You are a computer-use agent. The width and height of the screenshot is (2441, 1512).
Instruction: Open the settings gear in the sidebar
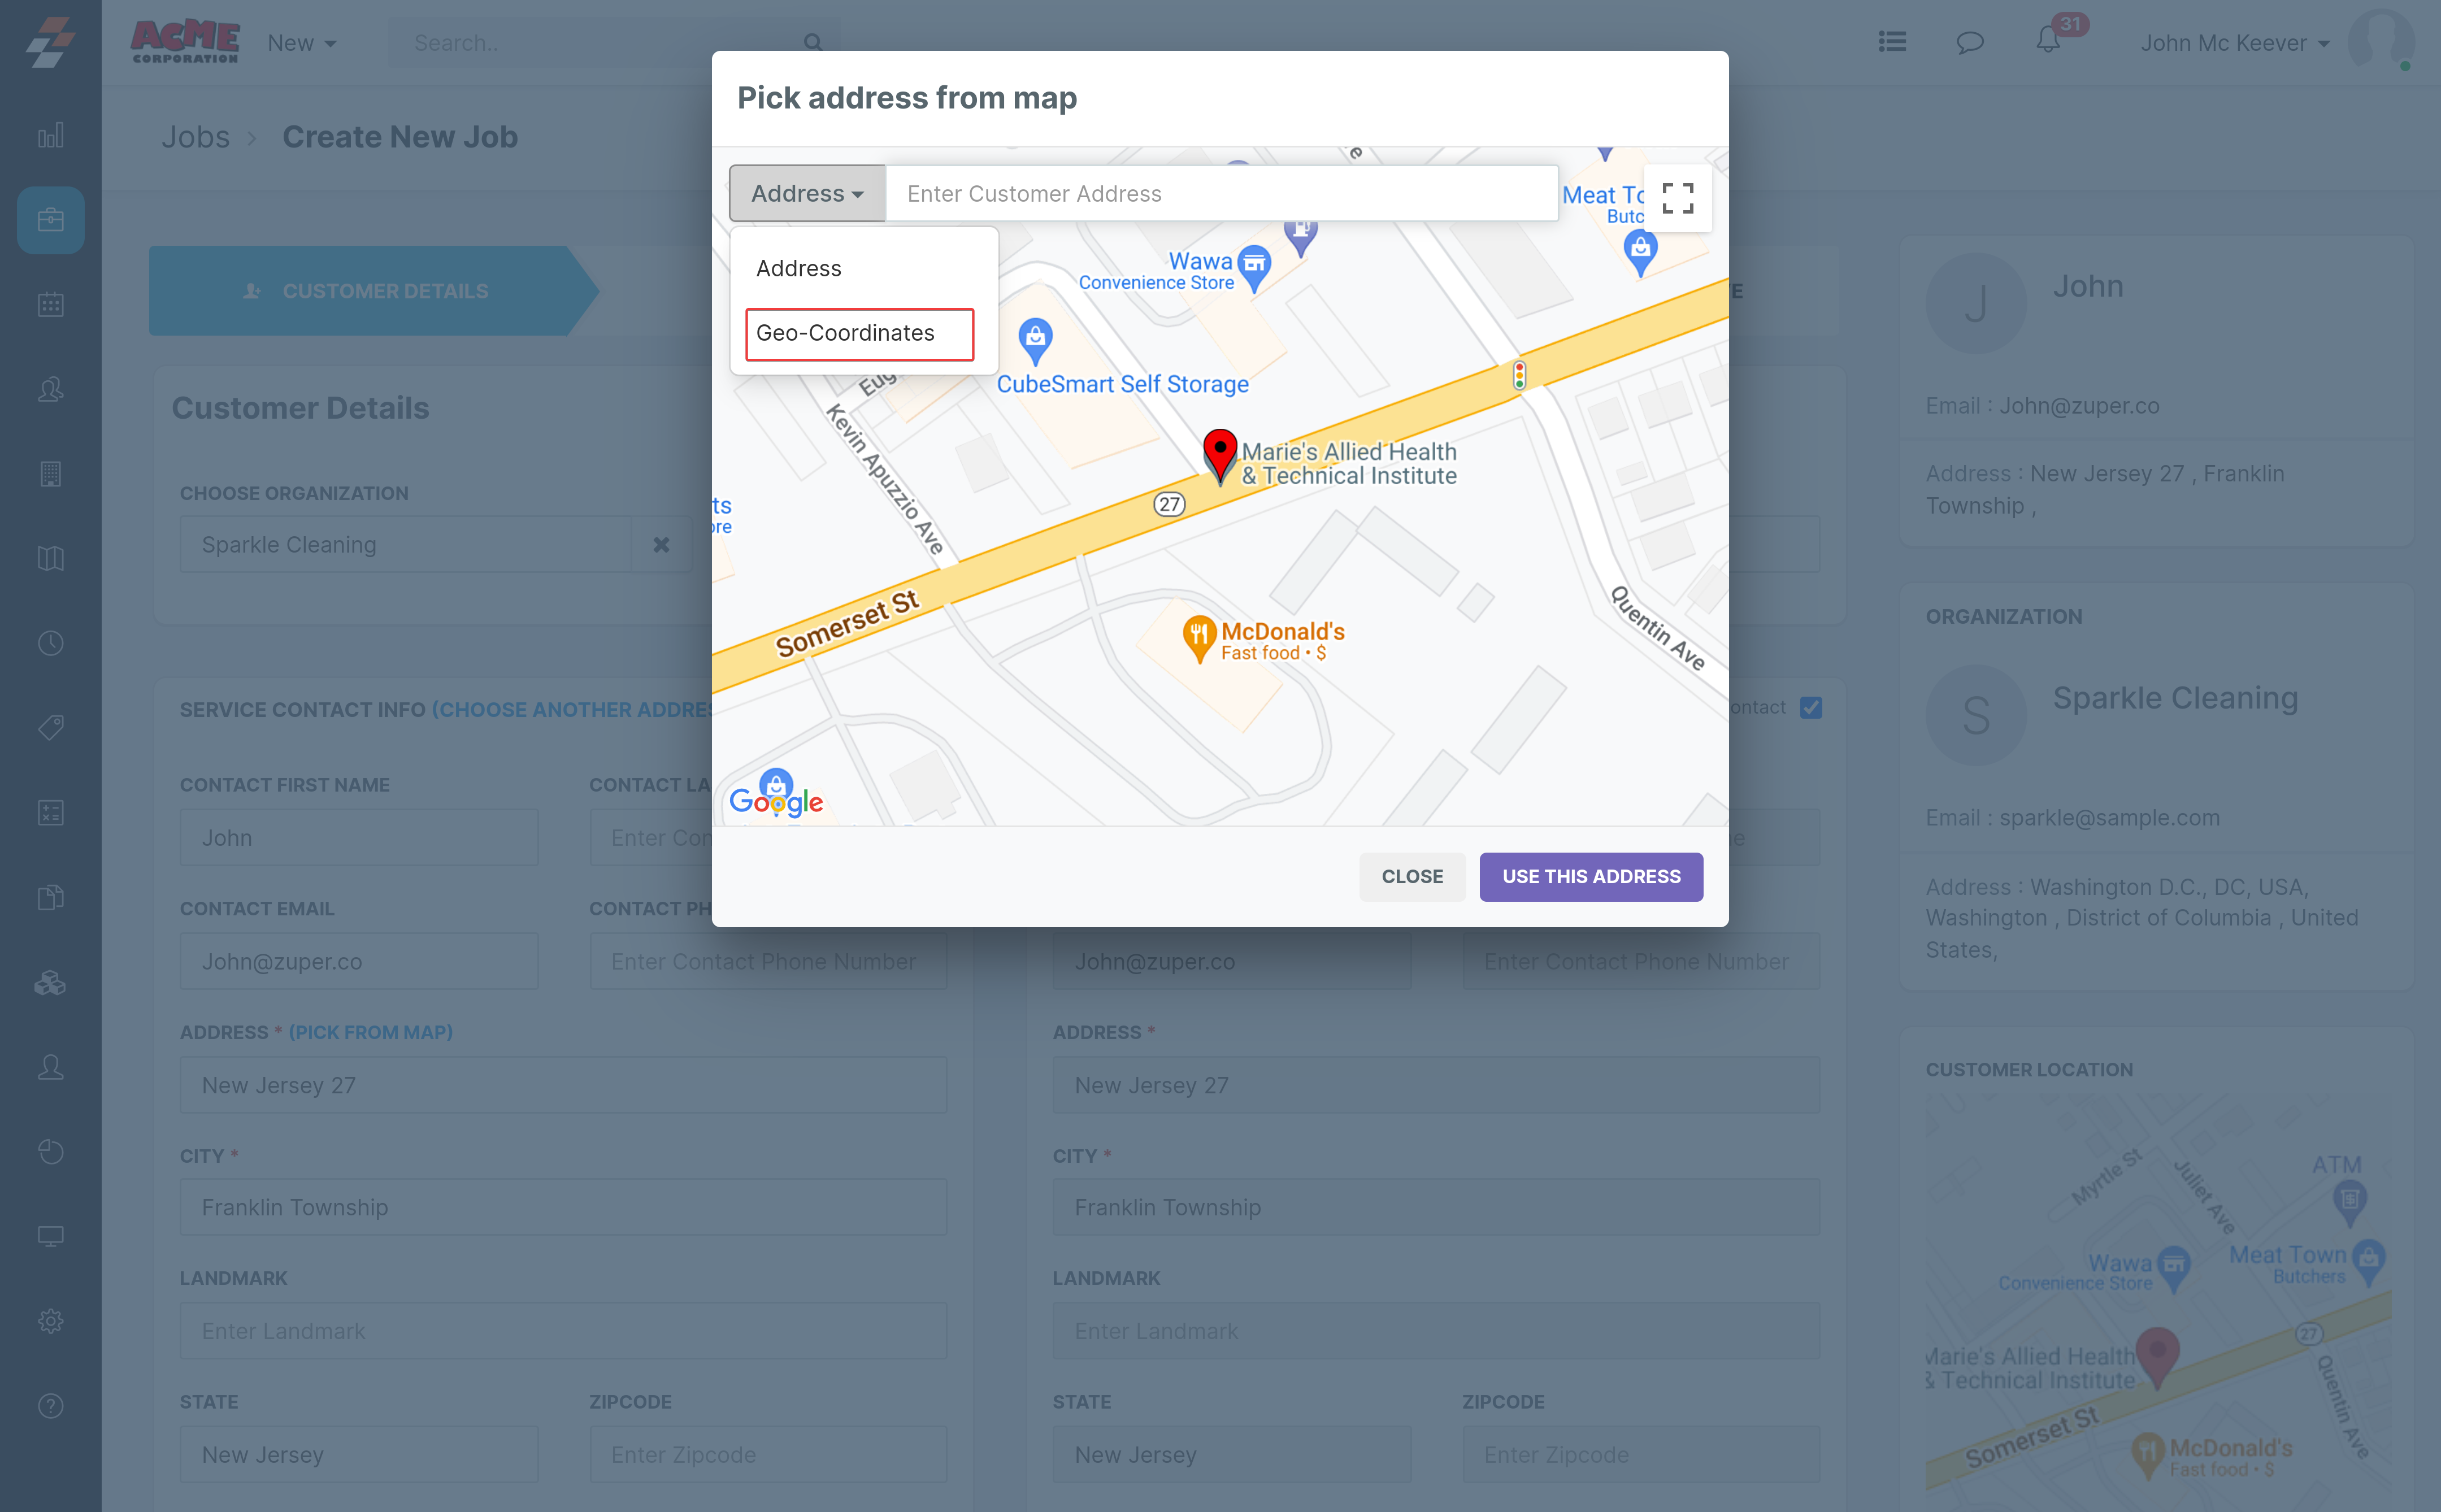click(50, 1321)
